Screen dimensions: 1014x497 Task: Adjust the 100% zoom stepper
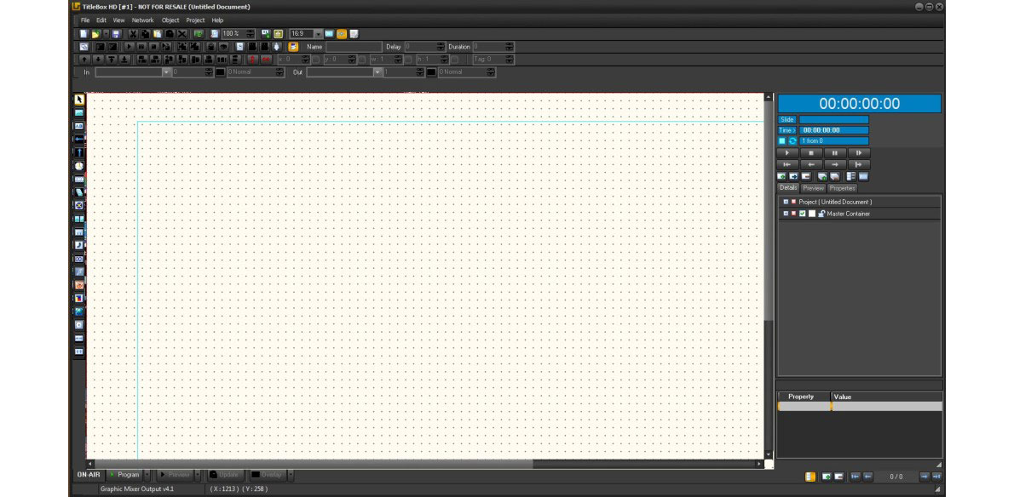pos(251,33)
